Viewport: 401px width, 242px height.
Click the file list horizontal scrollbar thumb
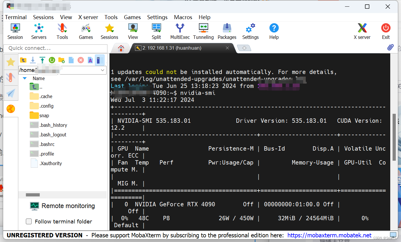(x=33, y=195)
